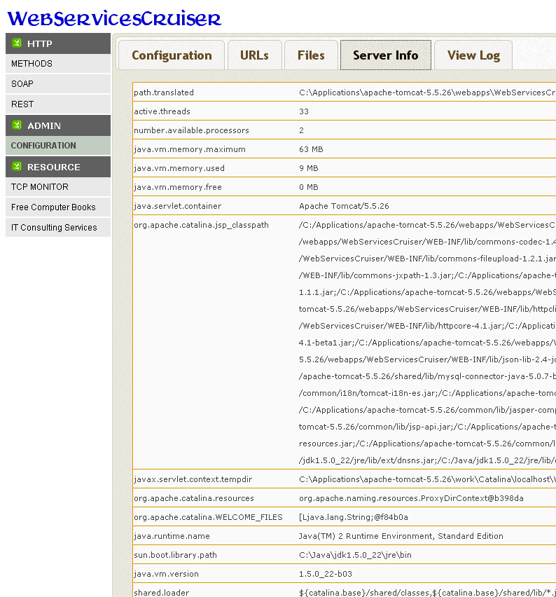556x597 pixels.
Task: Open the IT Consulting Services link
Action: tap(58, 227)
